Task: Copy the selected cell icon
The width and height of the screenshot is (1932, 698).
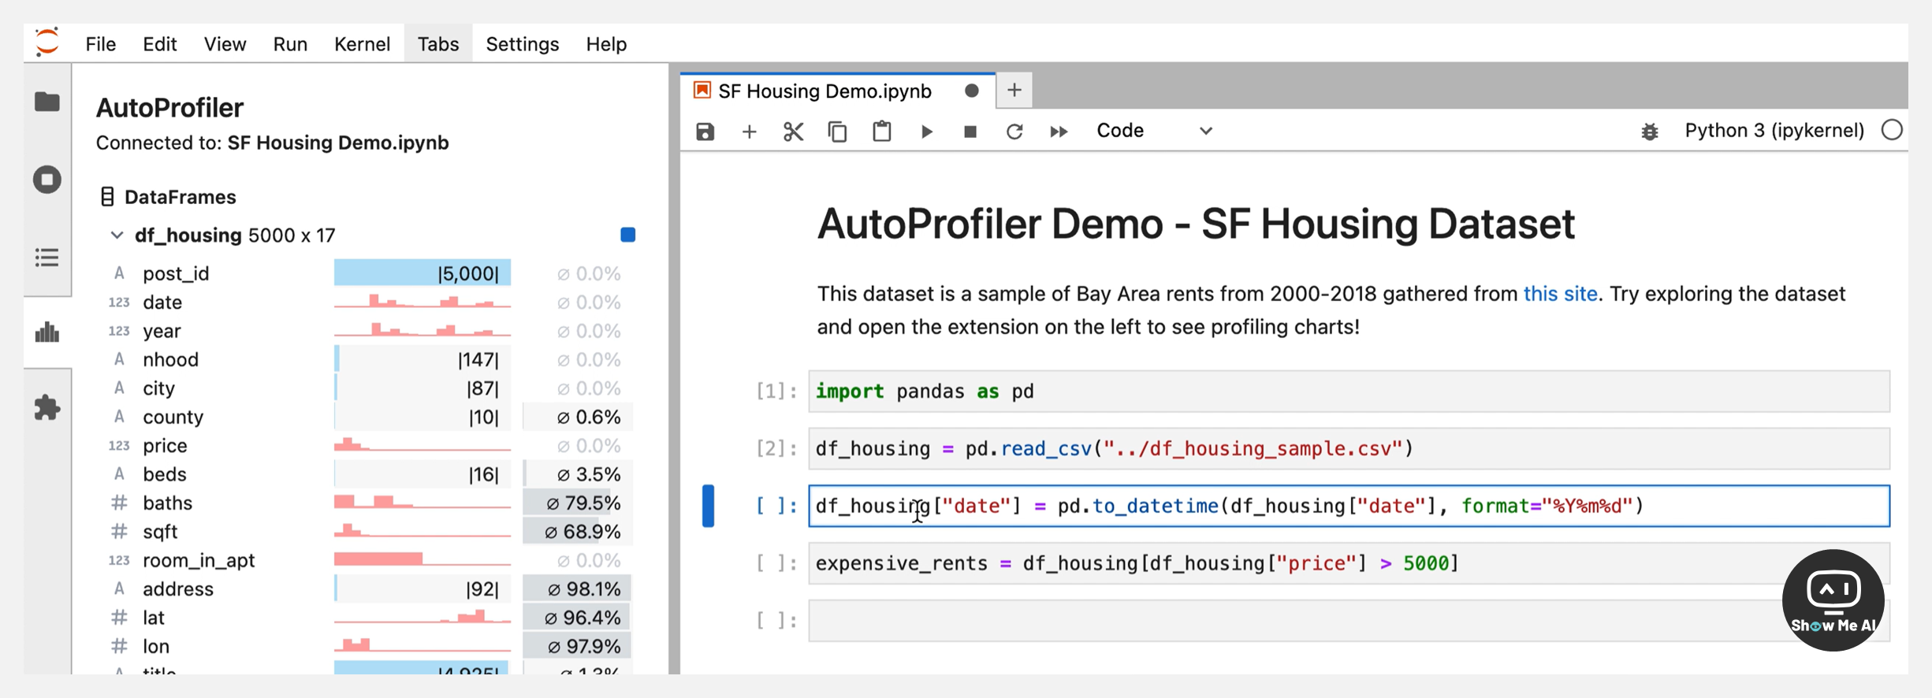Action: click(837, 132)
